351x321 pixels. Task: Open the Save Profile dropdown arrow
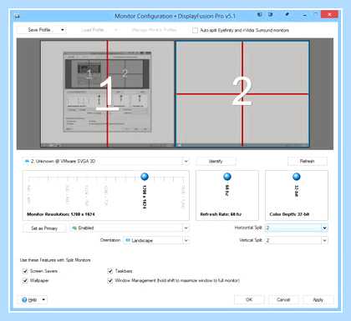click(63, 30)
